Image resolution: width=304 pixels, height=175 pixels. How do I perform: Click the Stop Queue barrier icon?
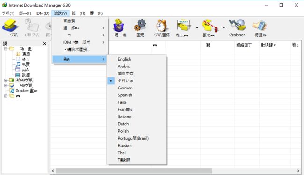coord(210,25)
